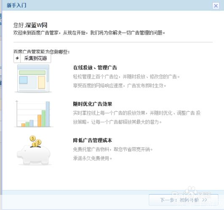Click the username 深蓝W同
The width and height of the screenshot is (224, 210).
pos(36,25)
